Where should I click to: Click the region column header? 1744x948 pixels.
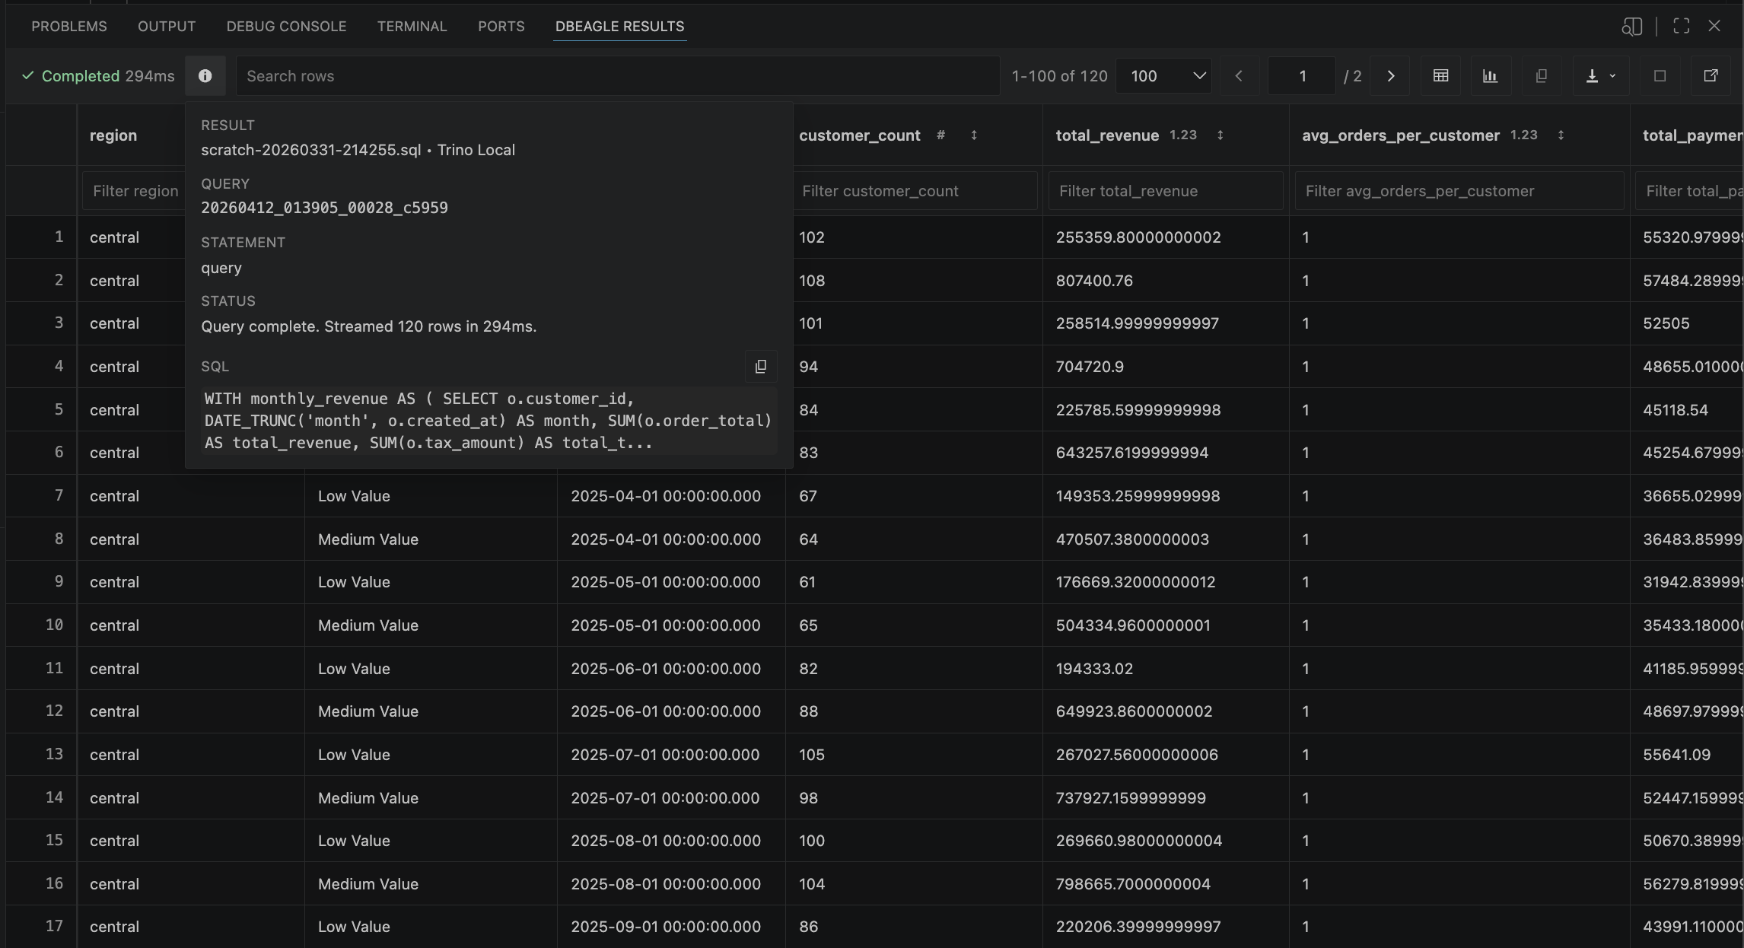pos(113,135)
